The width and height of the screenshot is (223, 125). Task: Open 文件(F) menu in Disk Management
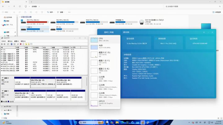tap(3, 41)
